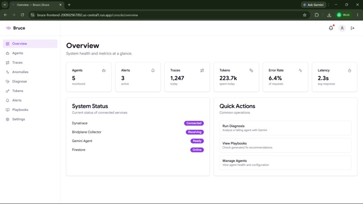Viewport: 363px width, 204px height.
Task: Open the browser extensions puzzle icon
Action: [x=317, y=15]
